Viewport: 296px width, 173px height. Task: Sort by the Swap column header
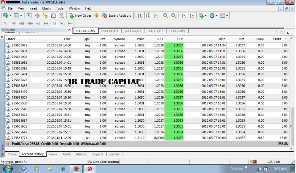(x=255, y=39)
